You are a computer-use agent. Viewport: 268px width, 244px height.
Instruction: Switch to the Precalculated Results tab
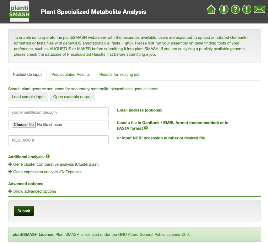tap(70, 75)
